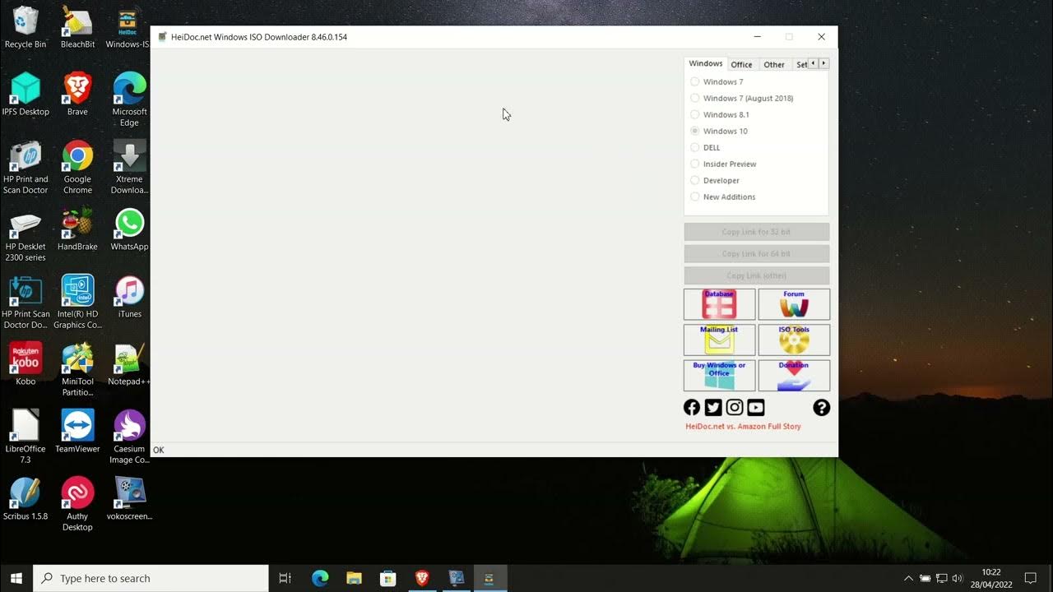1053x592 pixels.
Task: Select the Intel HD Graphics desktop icon
Action: (77, 302)
